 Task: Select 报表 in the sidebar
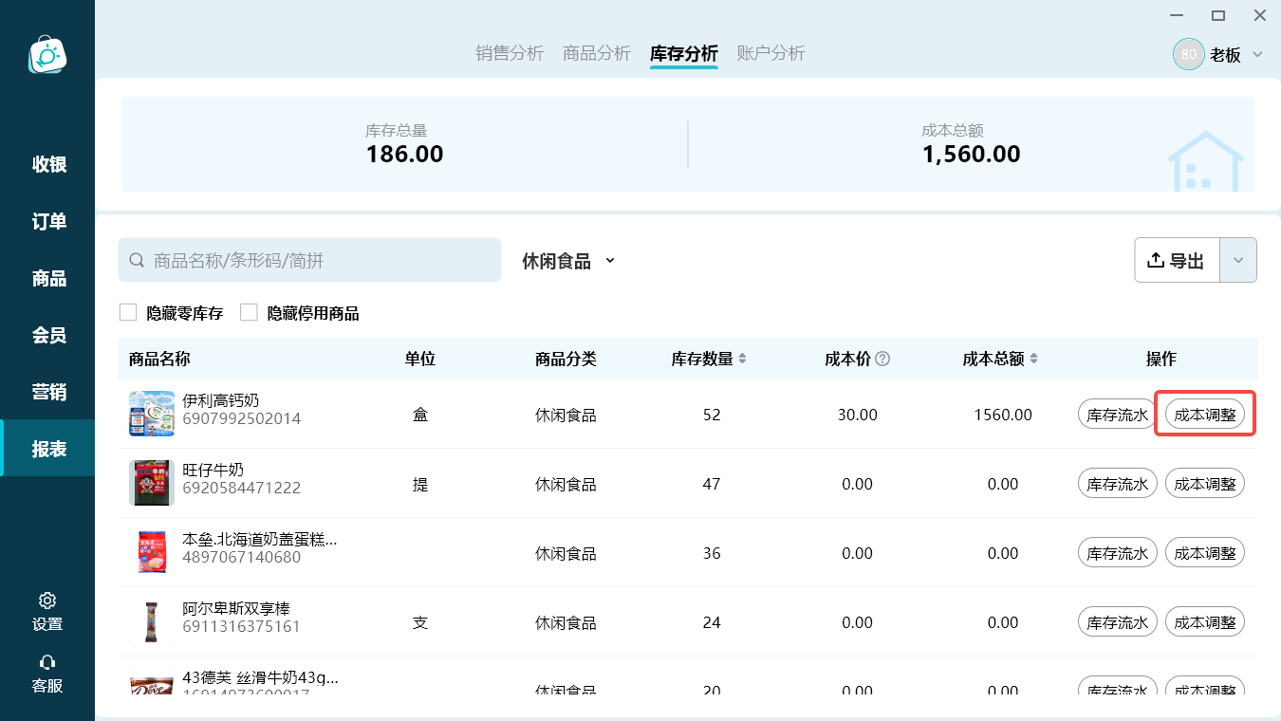pos(47,448)
